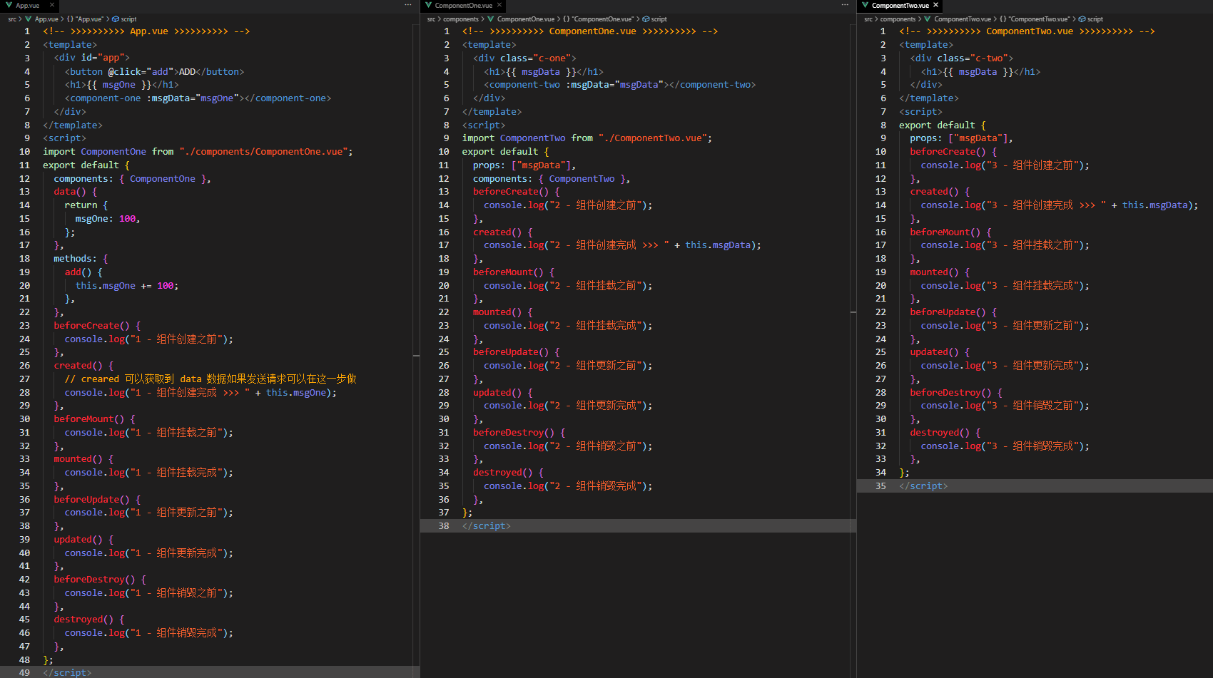The image size is (1213, 678).
Task: Open the src breadcrumb in ComponentOne.vue pane
Action: point(431,19)
